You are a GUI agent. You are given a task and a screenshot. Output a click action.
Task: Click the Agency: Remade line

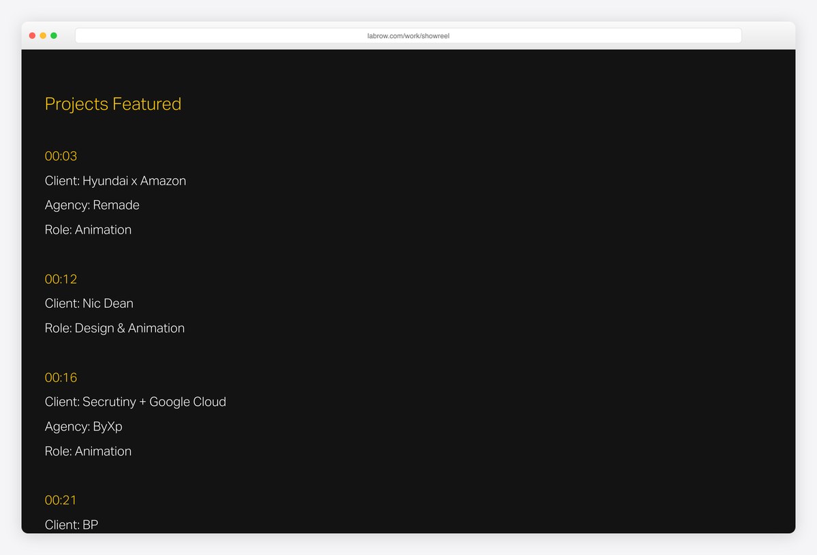[92, 205]
